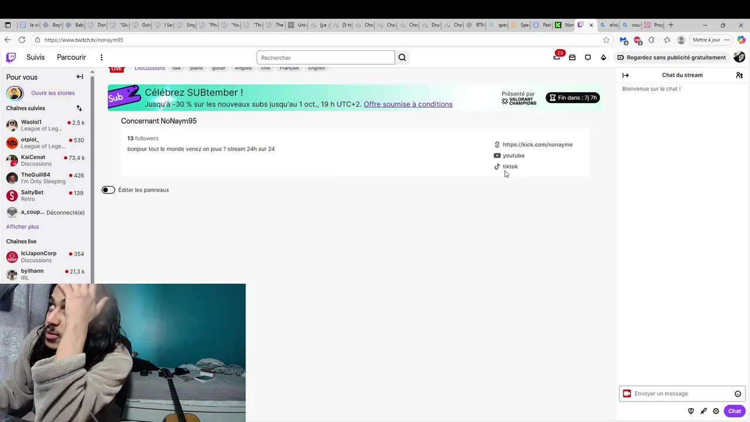
Task: Switch to the elvis browser tab
Action: pyautogui.click(x=609, y=25)
